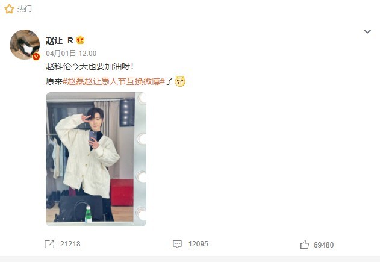Click the doge emoji in the post
Screen dimensions: 380x262
(180, 81)
